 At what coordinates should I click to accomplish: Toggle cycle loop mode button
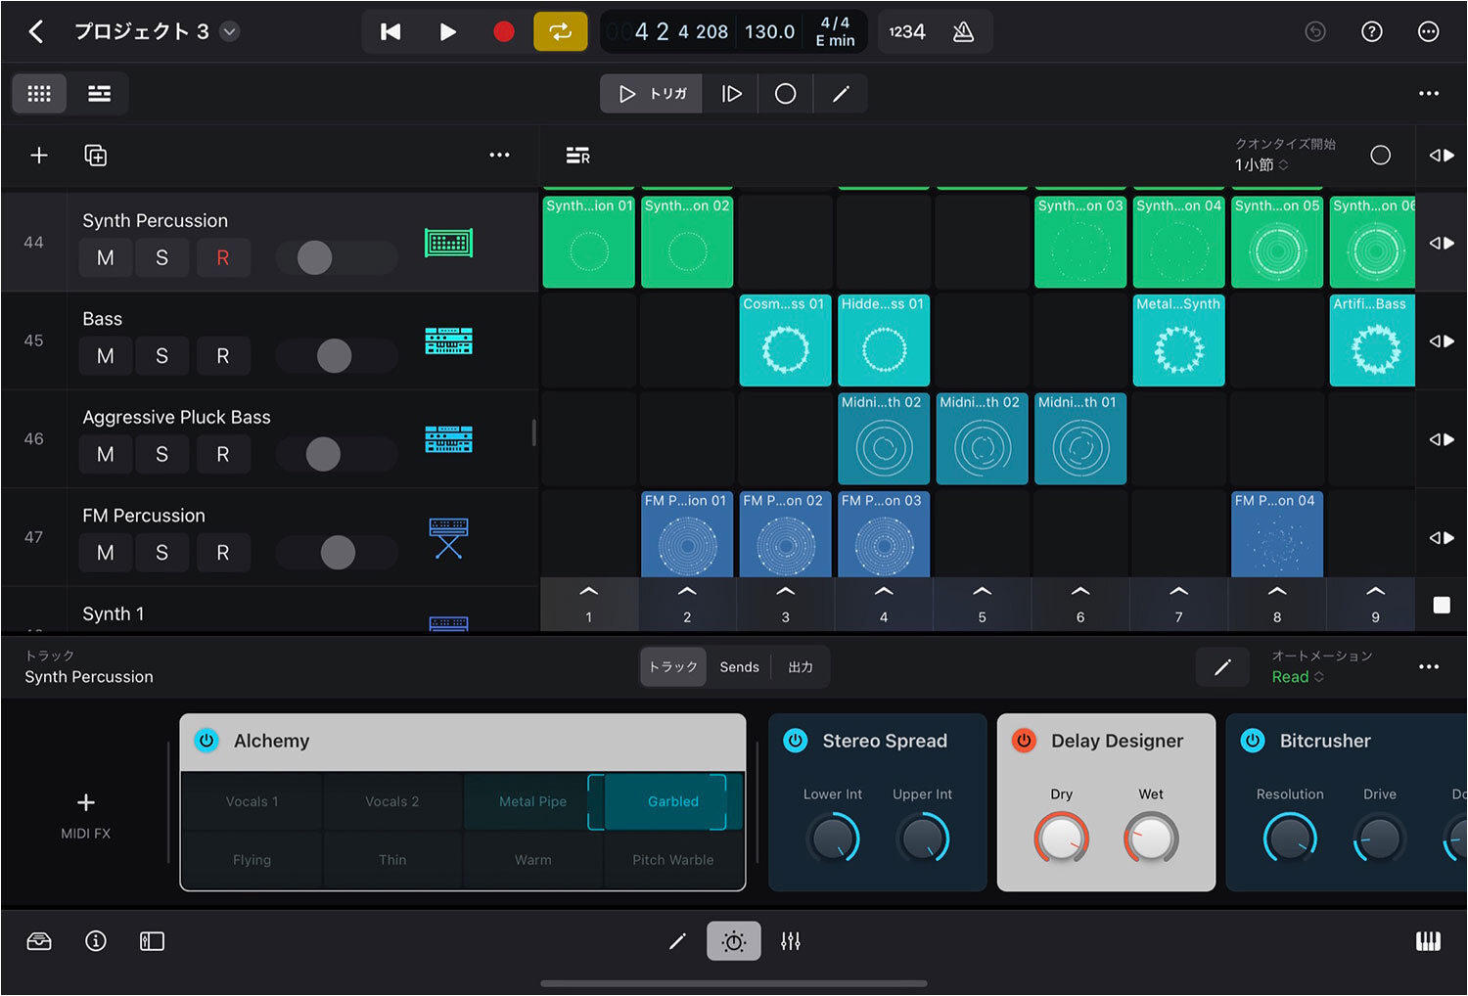pyautogui.click(x=560, y=32)
